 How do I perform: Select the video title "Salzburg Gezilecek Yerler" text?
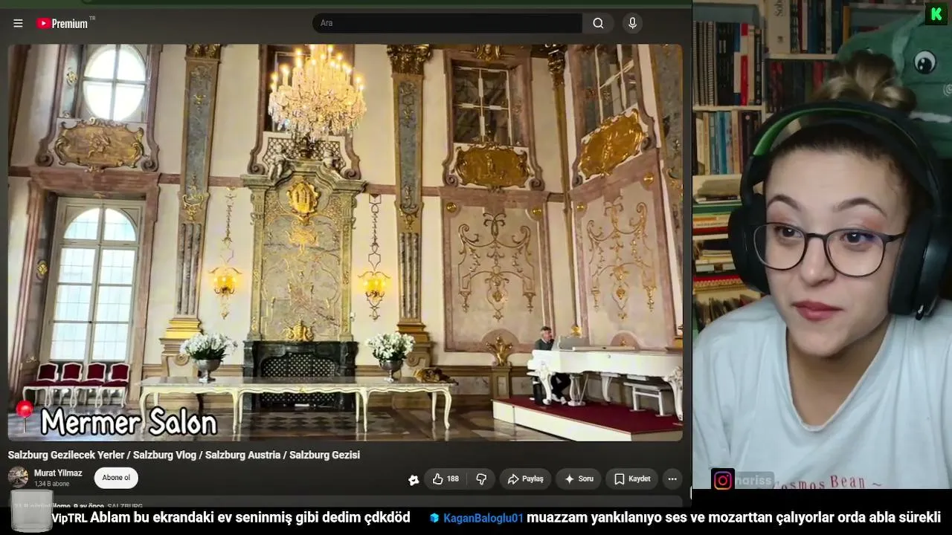(x=184, y=455)
